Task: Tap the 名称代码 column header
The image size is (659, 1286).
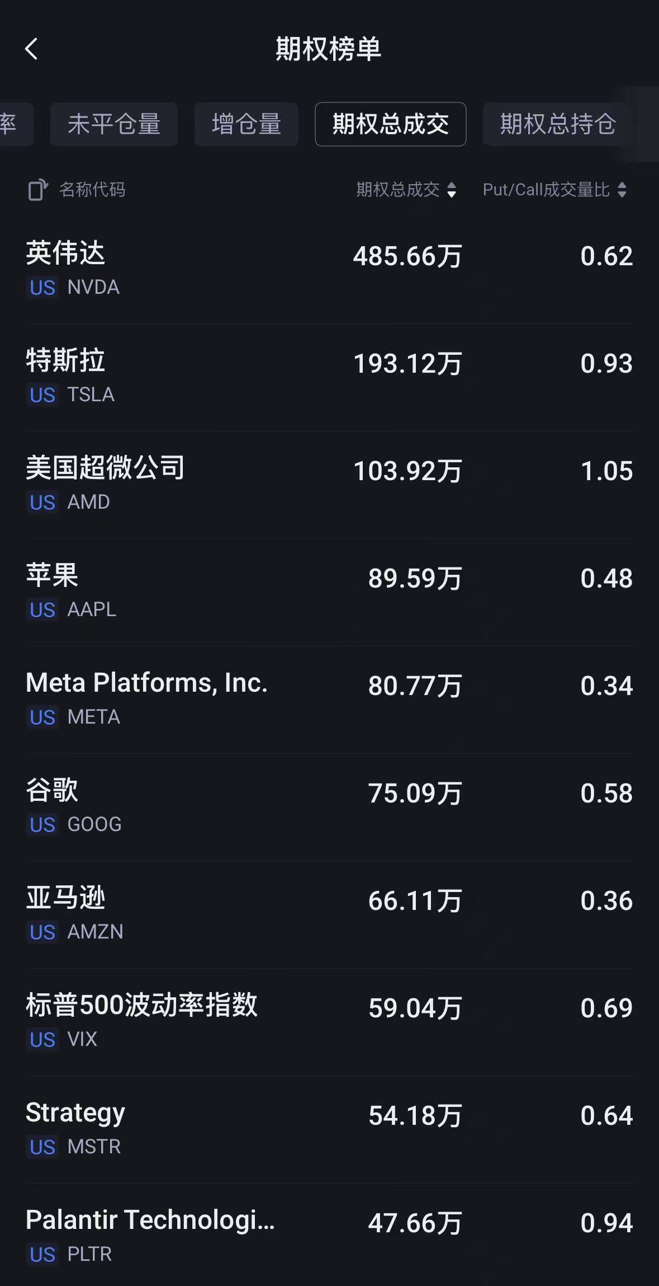Action: [92, 190]
